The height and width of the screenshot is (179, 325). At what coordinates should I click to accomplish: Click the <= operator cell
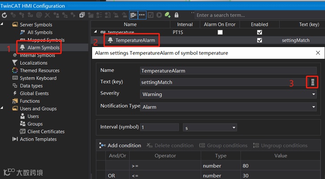(165, 176)
